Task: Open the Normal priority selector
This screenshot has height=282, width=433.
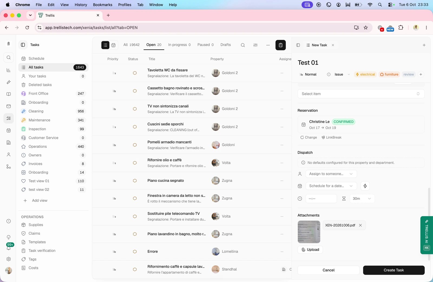Action: pyautogui.click(x=308, y=74)
